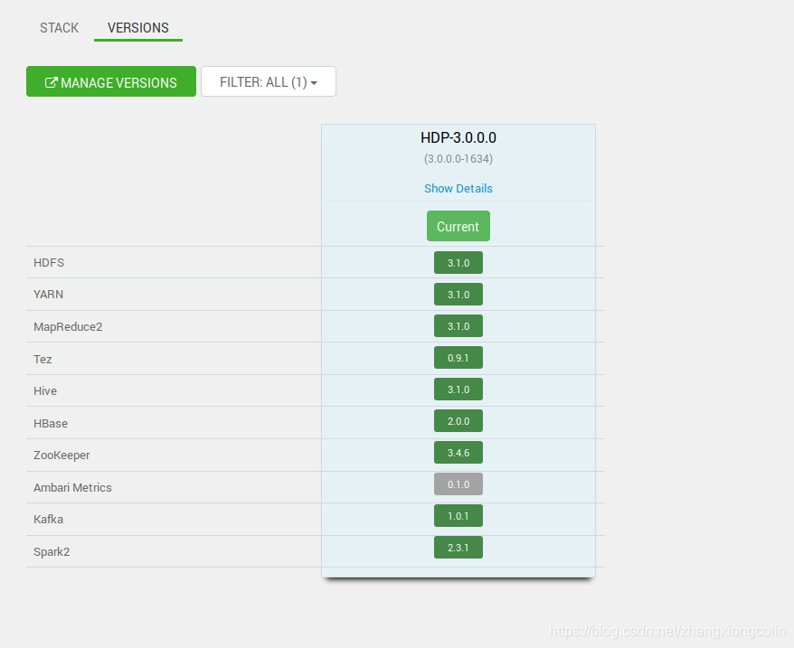Click the HDP-3.0.0.0 version title
The image size is (794, 648).
click(458, 137)
